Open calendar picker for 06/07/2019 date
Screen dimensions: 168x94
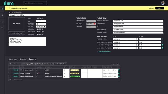pos(136,48)
